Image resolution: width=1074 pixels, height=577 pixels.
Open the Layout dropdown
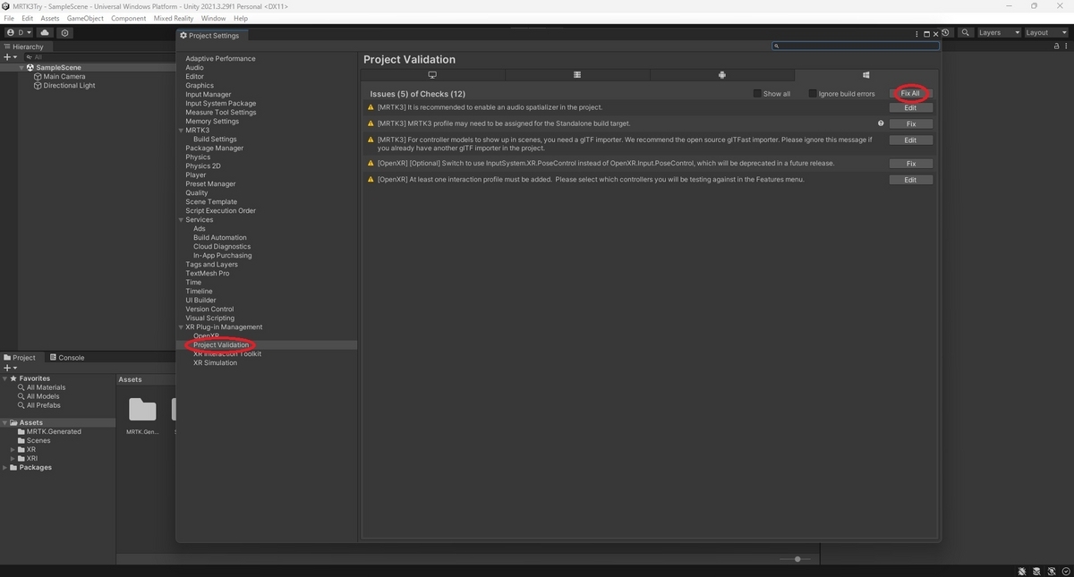point(1045,33)
